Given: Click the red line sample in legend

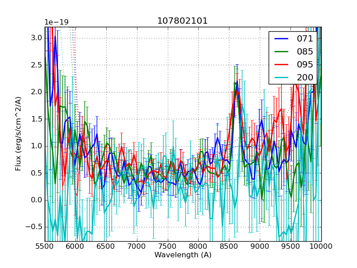Looking at the screenshot, I should coord(282,65).
